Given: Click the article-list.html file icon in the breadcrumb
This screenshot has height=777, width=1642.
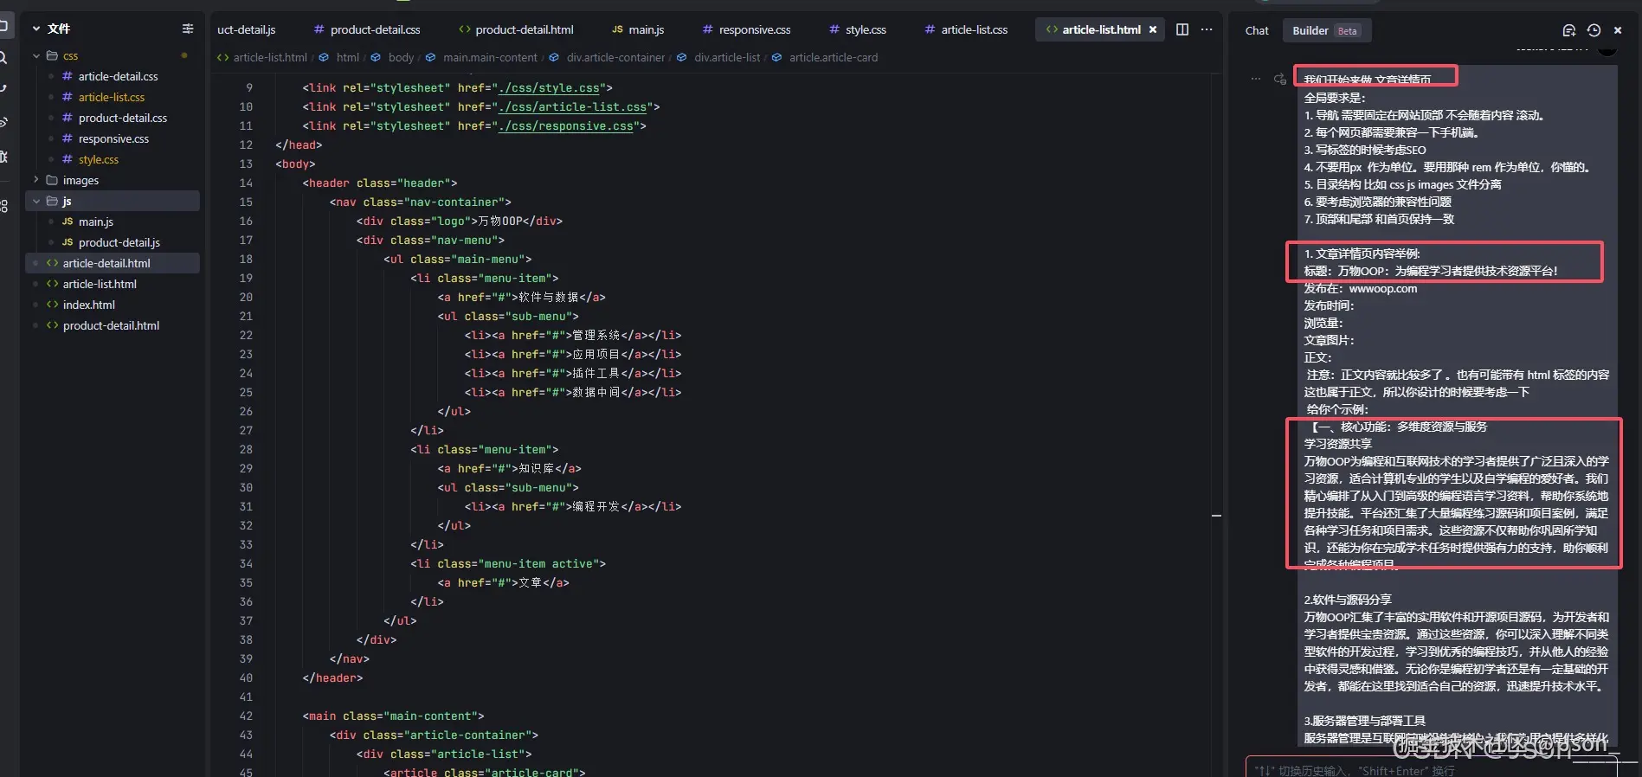Looking at the screenshot, I should tap(223, 57).
